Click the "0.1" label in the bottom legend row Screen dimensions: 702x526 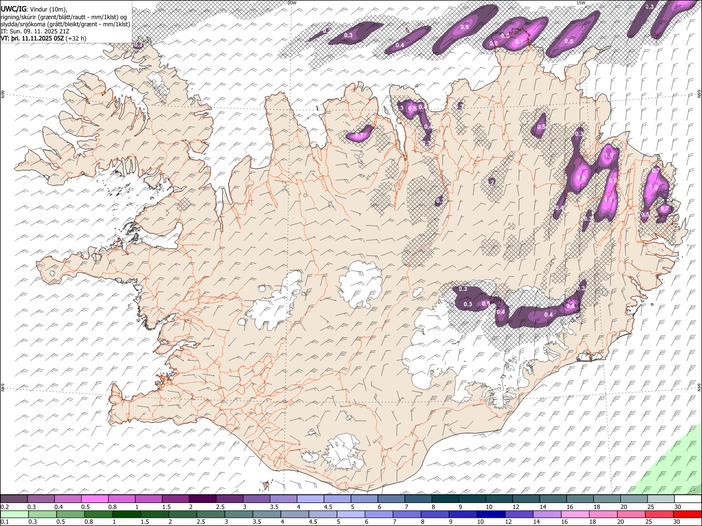[4, 522]
